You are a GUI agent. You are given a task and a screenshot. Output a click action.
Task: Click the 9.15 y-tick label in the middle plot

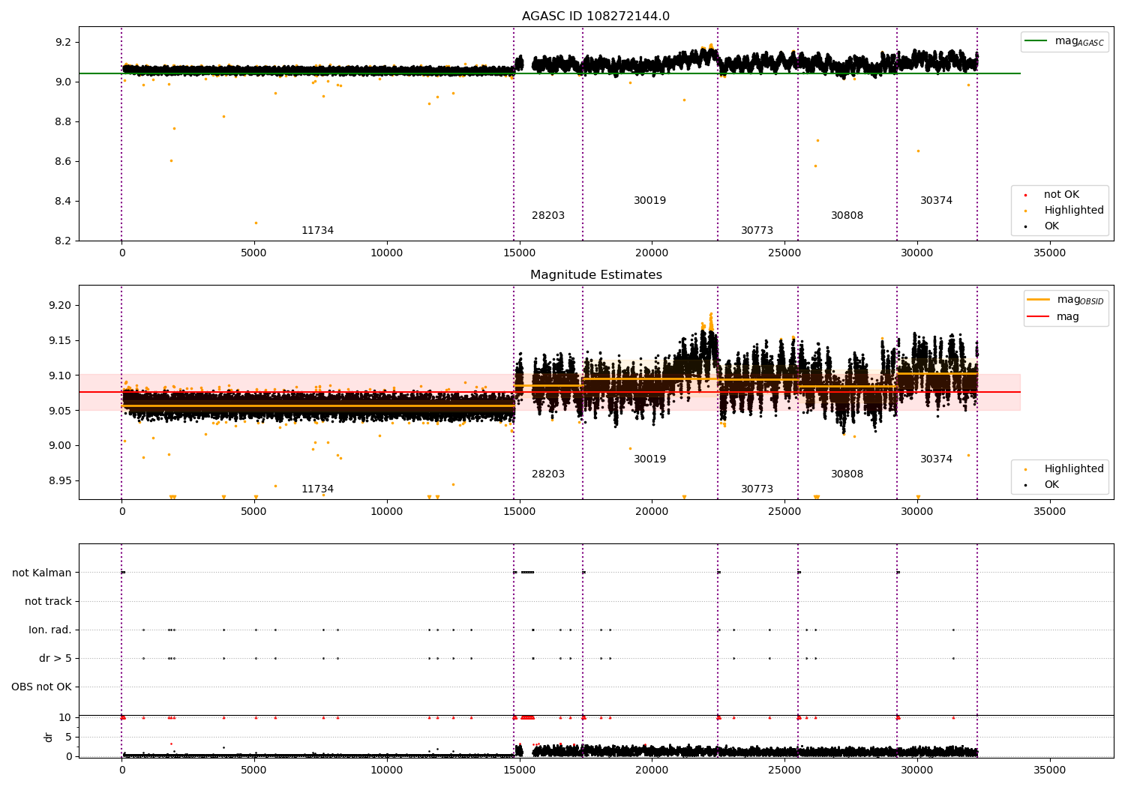(x=61, y=341)
